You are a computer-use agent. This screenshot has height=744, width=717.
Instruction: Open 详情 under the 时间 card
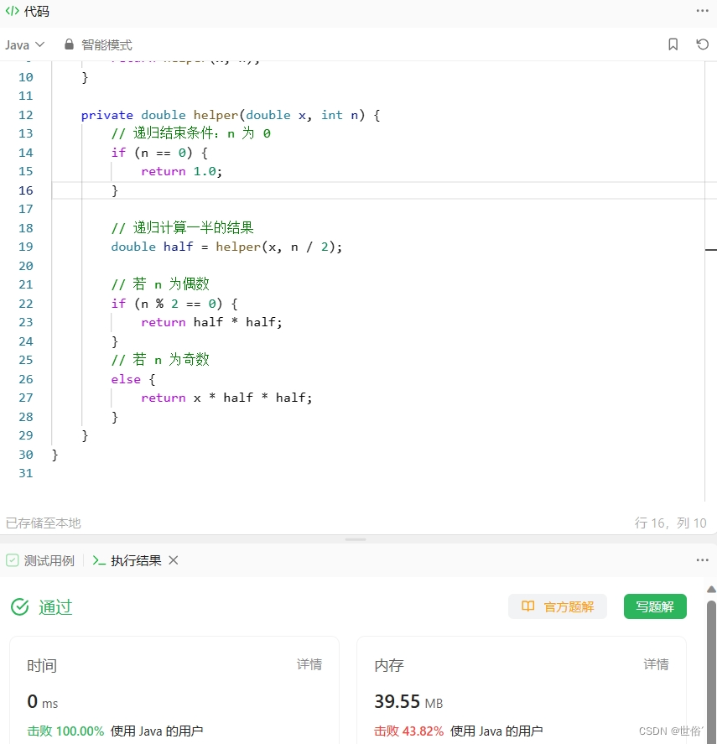click(x=309, y=664)
